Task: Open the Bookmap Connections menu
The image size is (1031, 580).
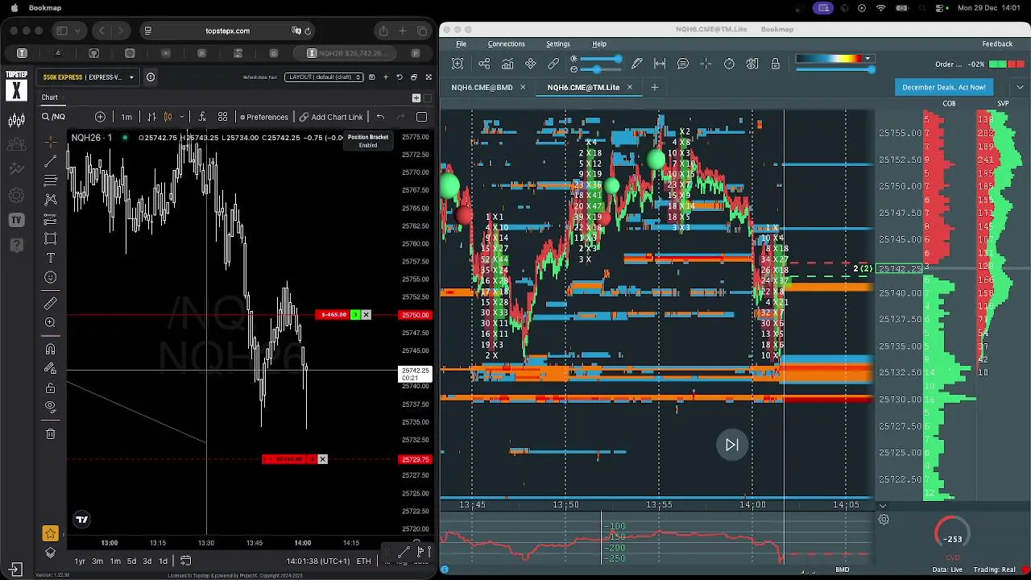Action: [x=506, y=43]
